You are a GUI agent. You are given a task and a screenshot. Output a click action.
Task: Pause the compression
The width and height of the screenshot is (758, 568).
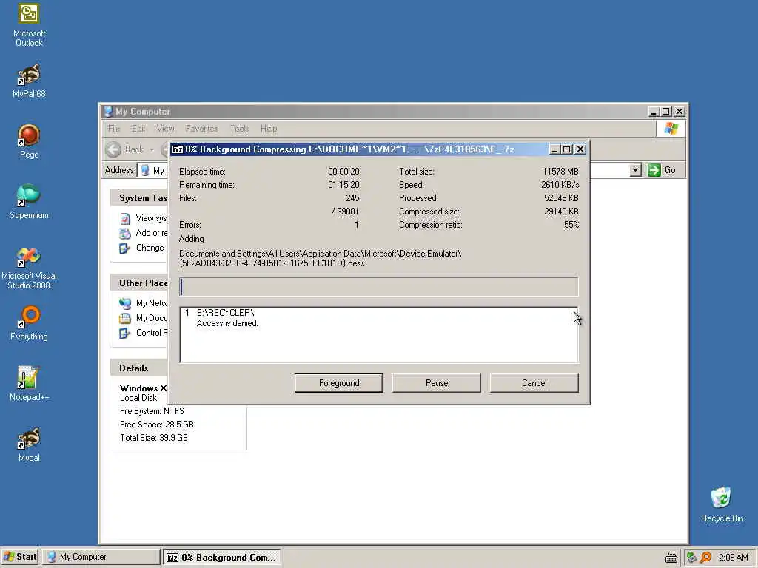(437, 383)
